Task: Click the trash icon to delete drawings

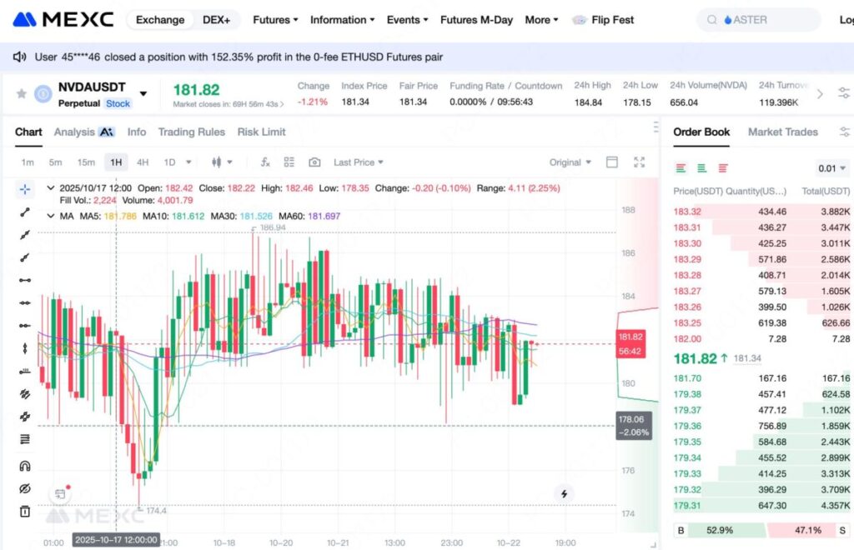Action: [x=25, y=511]
